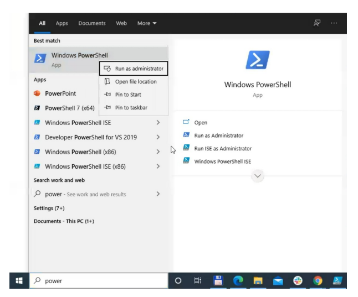The image size is (358, 297).
Task: Click the large PowerShell logo in preview pane
Action: click(x=258, y=60)
